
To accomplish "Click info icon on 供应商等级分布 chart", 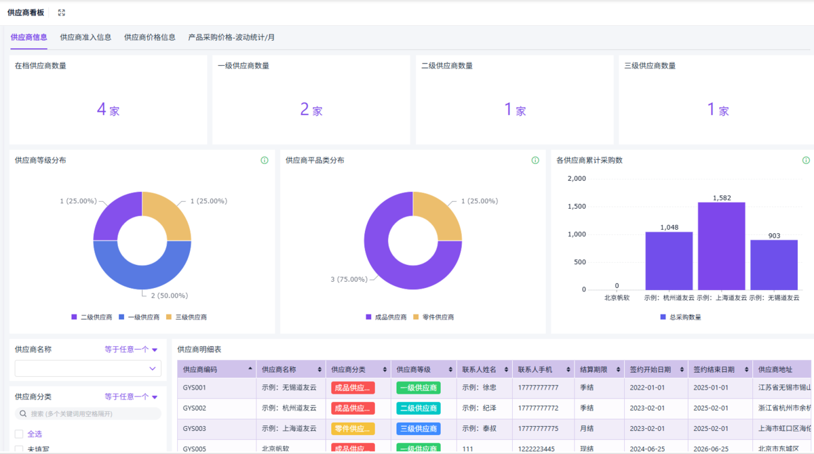I will (265, 161).
